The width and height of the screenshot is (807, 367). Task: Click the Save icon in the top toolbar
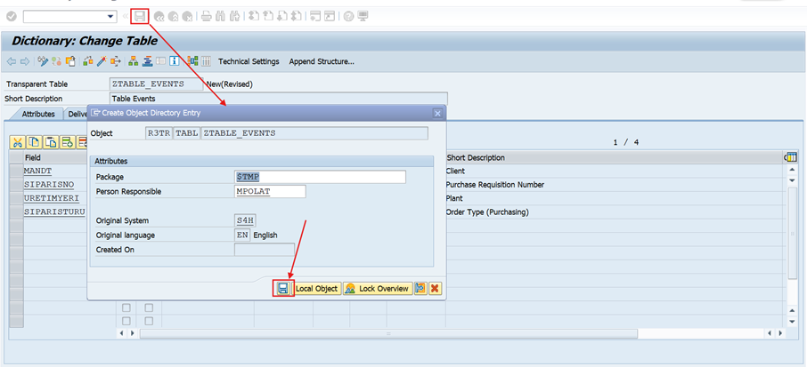[x=139, y=16]
